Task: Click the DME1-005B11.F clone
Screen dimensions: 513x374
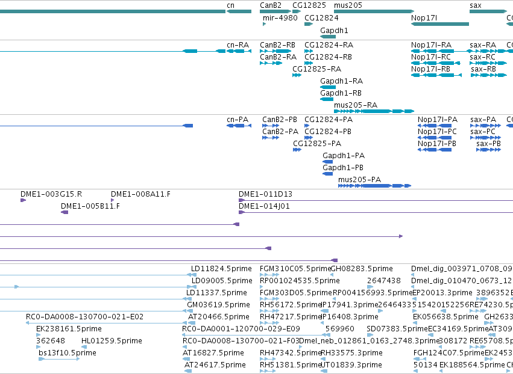Action: 65,212
